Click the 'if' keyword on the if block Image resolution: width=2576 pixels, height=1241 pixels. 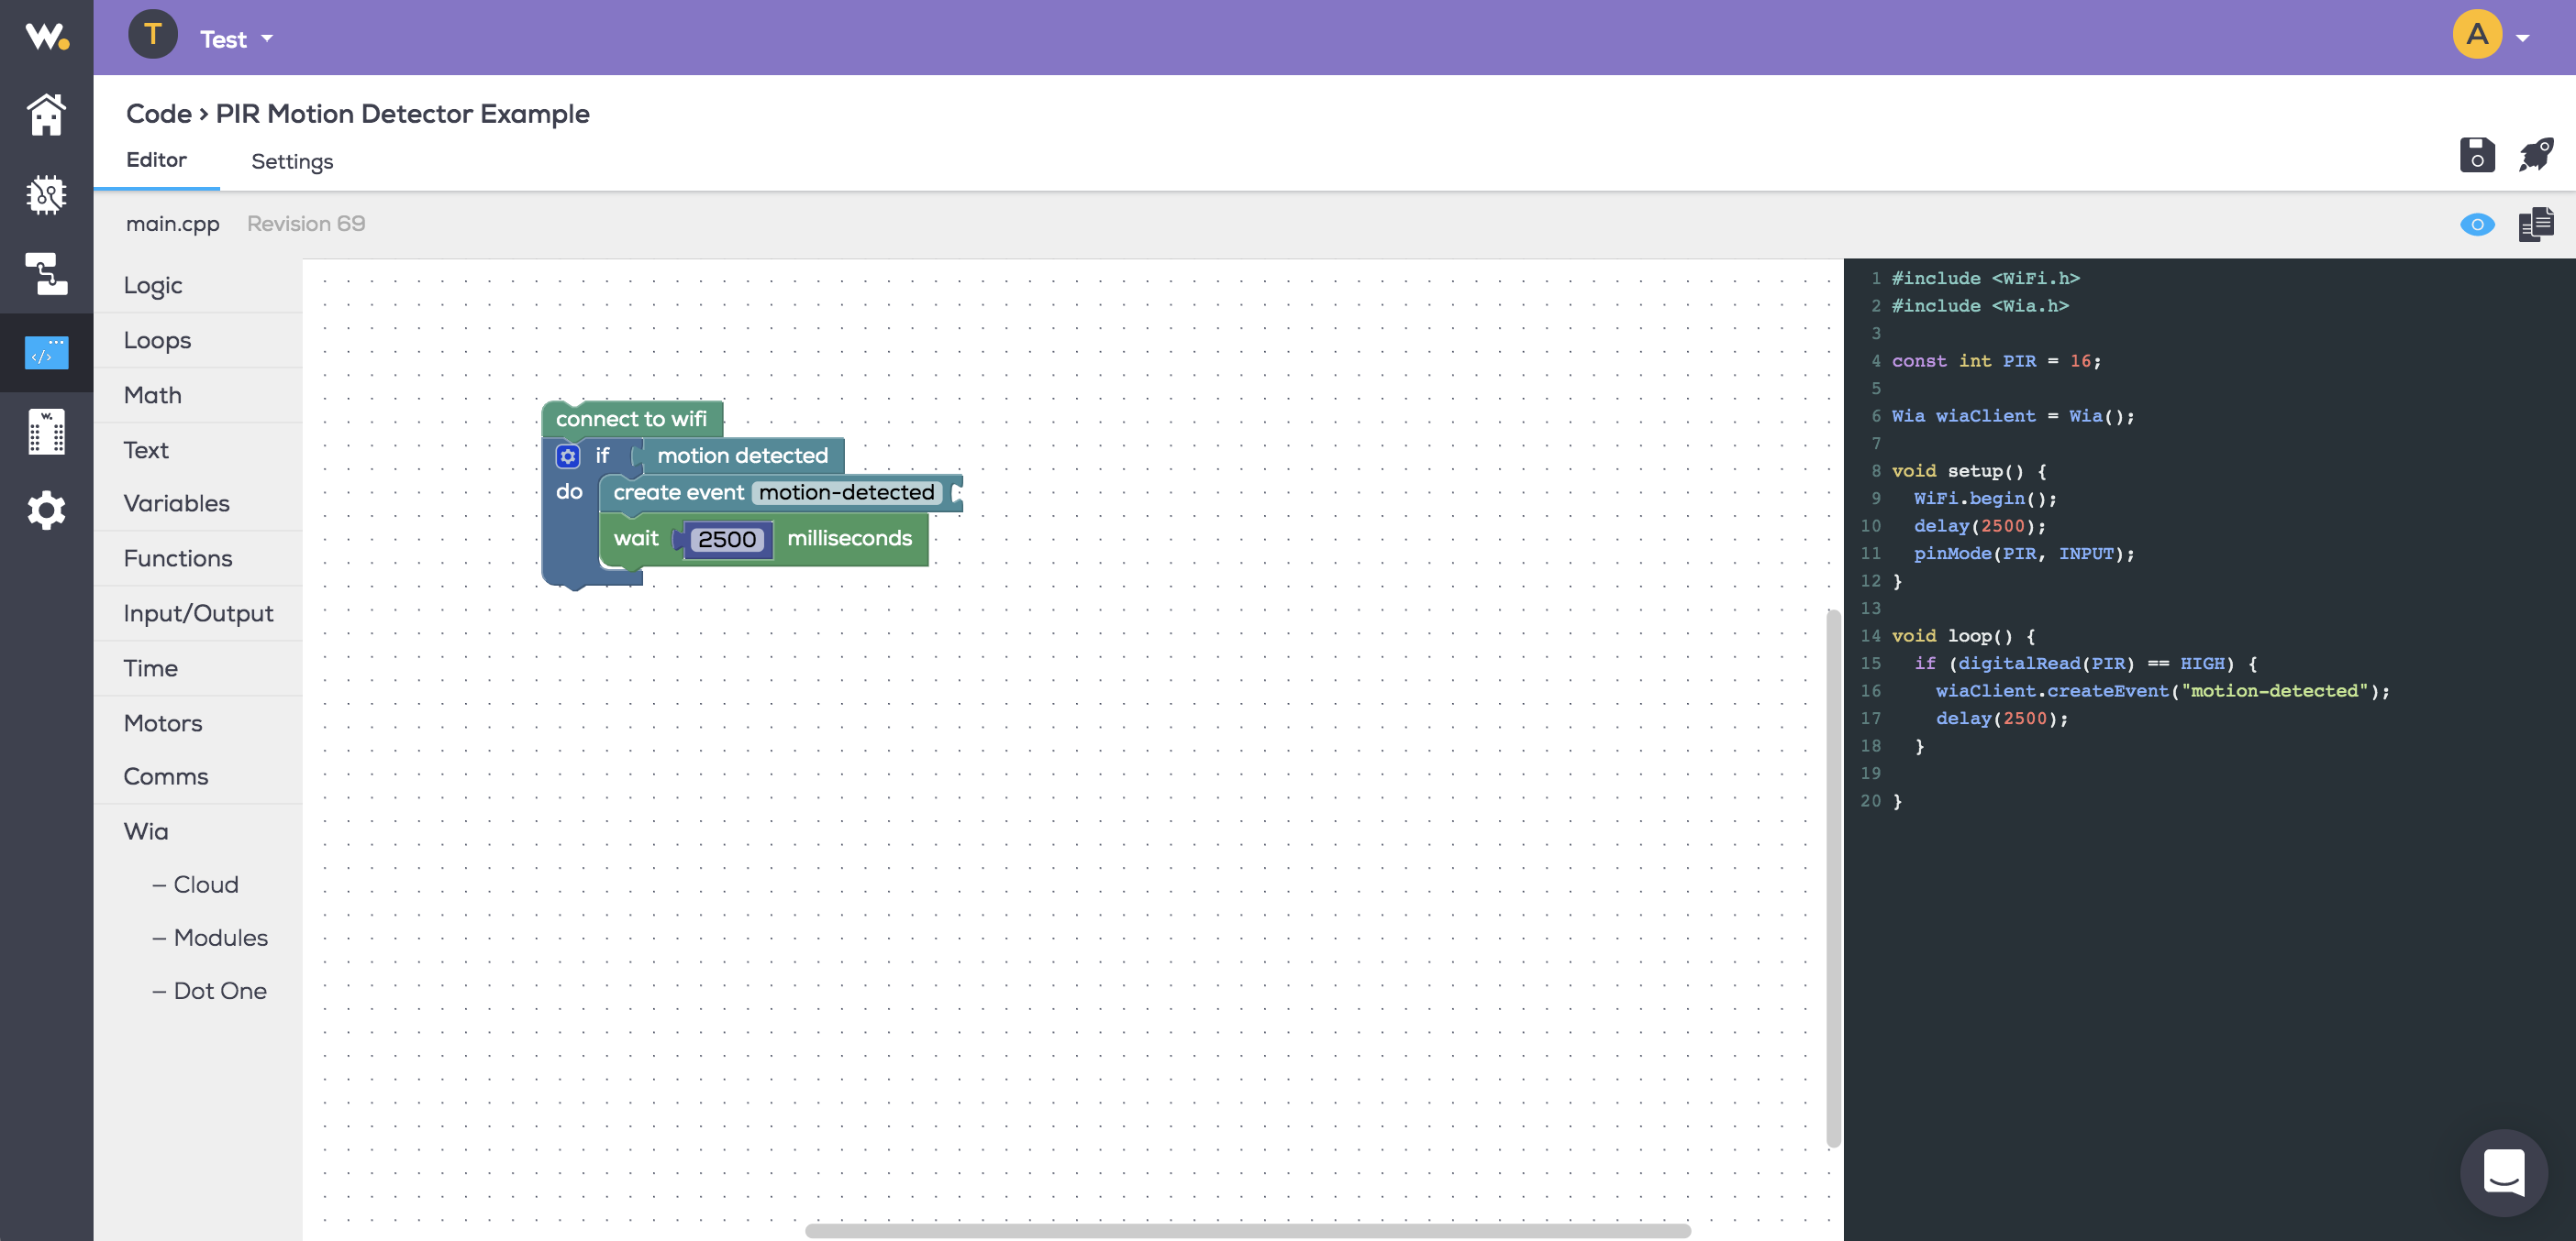point(602,456)
